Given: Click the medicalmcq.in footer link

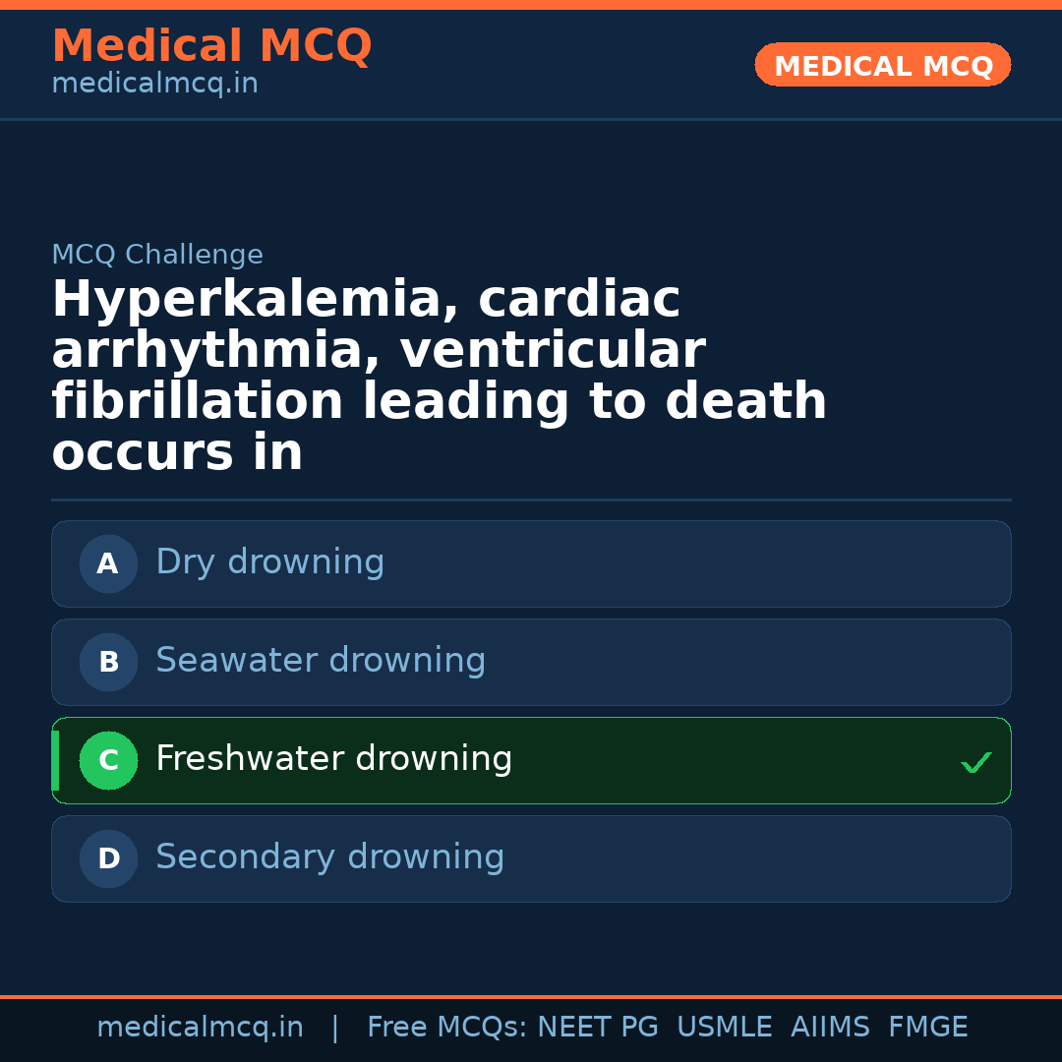Looking at the screenshot, I should (x=200, y=1026).
